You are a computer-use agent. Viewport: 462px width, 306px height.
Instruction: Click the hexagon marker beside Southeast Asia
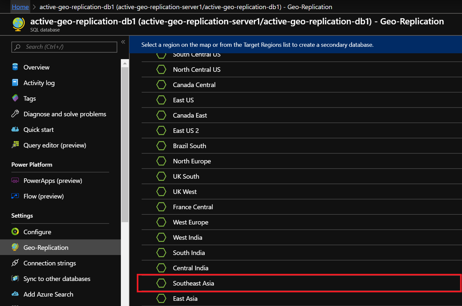coord(161,283)
